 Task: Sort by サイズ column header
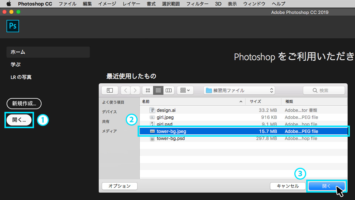coord(256,101)
